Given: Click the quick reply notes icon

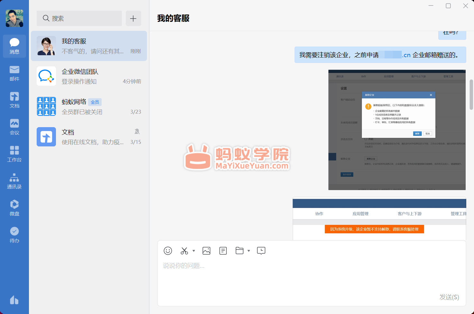Looking at the screenshot, I should pos(223,251).
